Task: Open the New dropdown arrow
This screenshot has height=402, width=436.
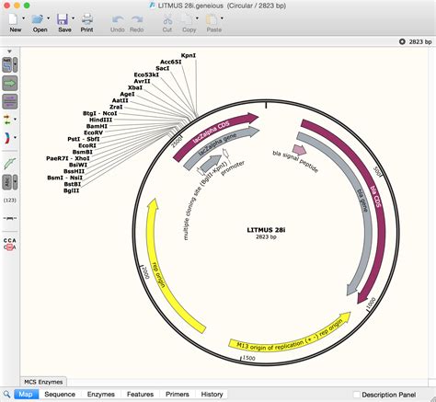Action: pyautogui.click(x=24, y=18)
